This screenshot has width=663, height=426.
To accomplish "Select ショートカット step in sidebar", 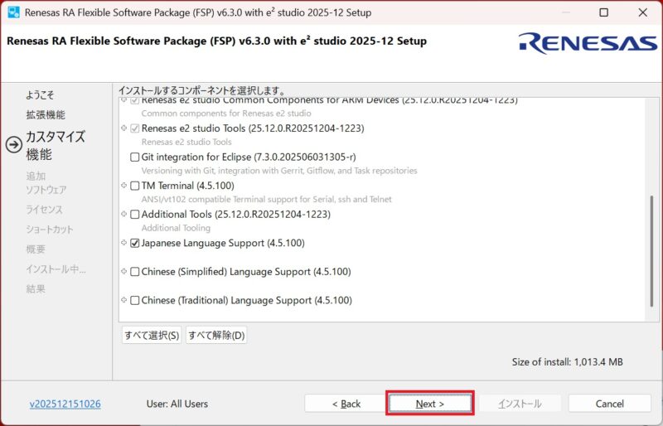I will pyautogui.click(x=50, y=230).
